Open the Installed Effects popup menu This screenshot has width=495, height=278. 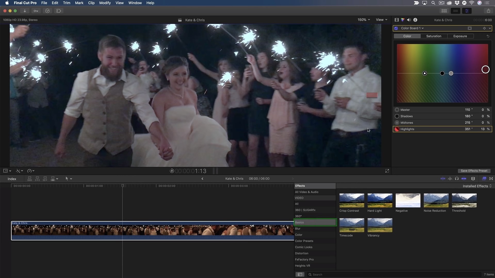tap(477, 186)
